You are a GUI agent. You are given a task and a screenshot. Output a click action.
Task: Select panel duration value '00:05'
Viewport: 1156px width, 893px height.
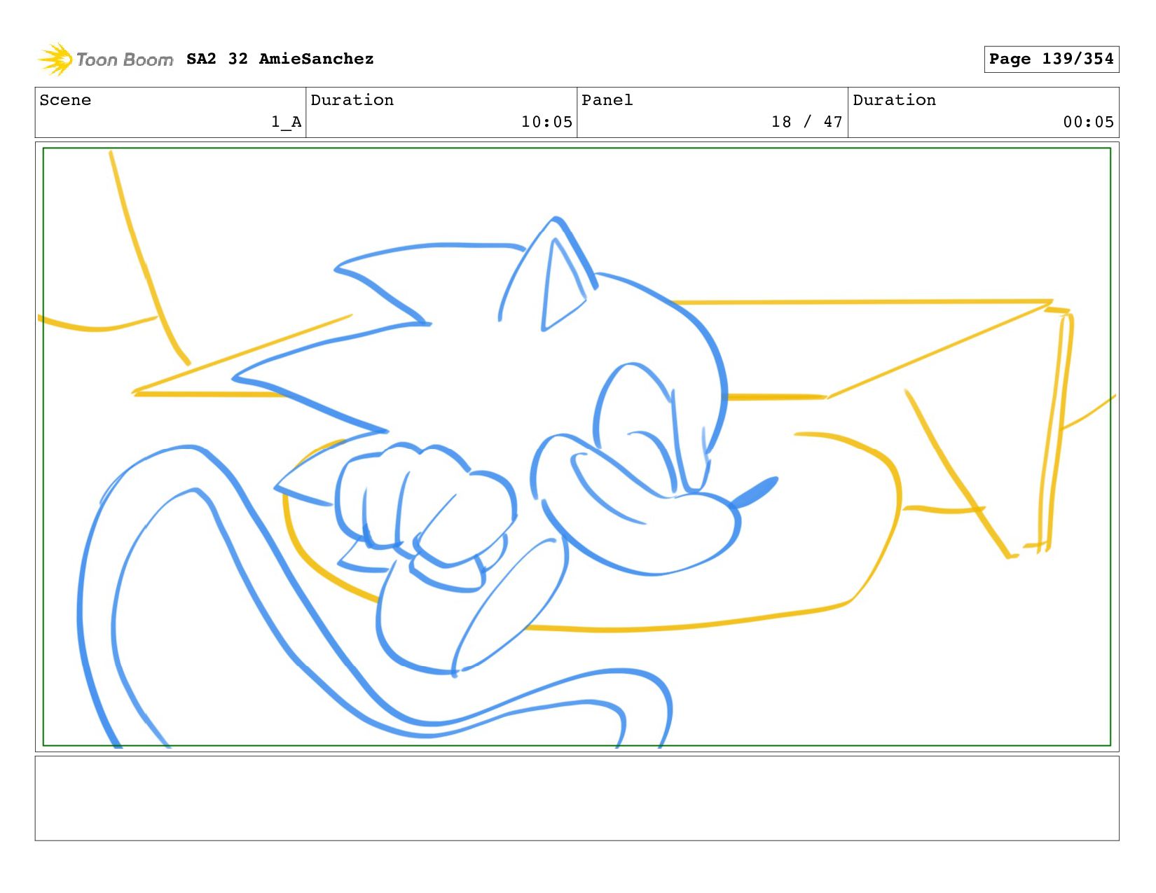pos(1088,122)
